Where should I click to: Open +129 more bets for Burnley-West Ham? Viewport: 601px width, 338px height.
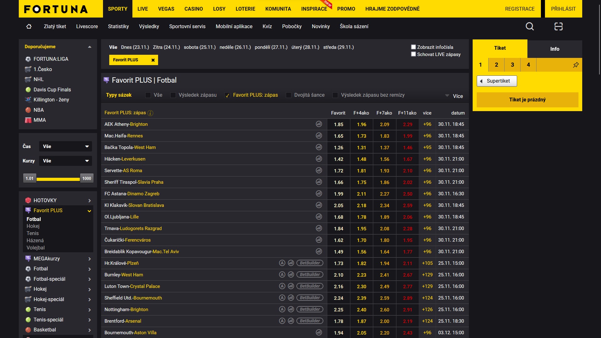[x=427, y=275]
